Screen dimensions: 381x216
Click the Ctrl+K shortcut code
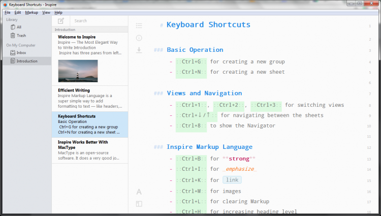[191, 180]
